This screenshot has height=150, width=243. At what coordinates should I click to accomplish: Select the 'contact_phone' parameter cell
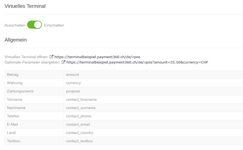pos(78,116)
